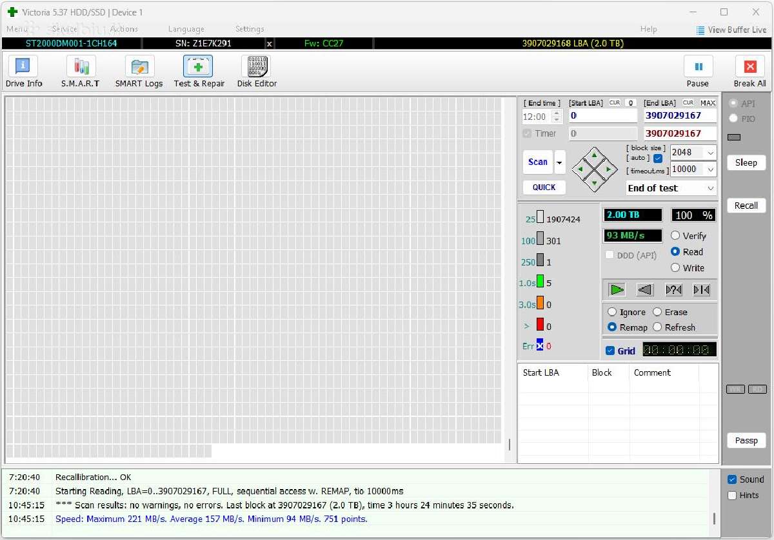Uncheck the Grid checkbox
Screen dimensions: 774x540
(610, 351)
